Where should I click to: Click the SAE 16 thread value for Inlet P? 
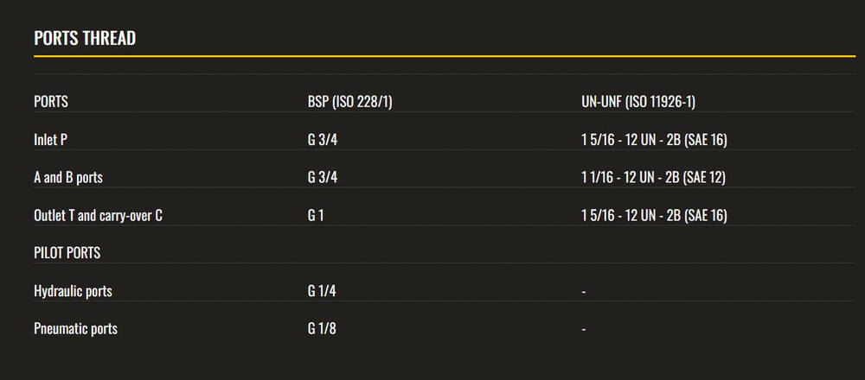click(653, 140)
